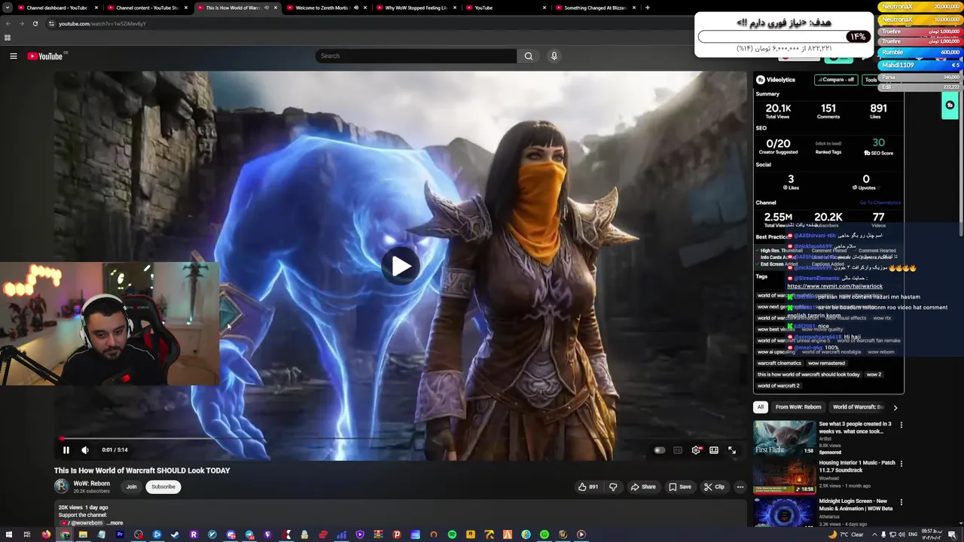964x542 pixels.
Task: Subscribe to WoW: Reborn
Action: pos(163,487)
